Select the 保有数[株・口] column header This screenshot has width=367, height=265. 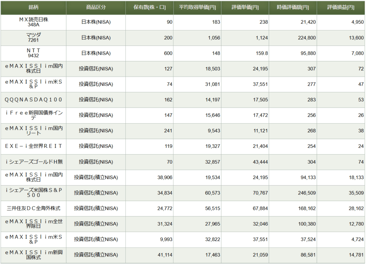tap(149, 8)
